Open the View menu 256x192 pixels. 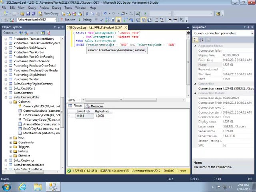tap(21, 8)
